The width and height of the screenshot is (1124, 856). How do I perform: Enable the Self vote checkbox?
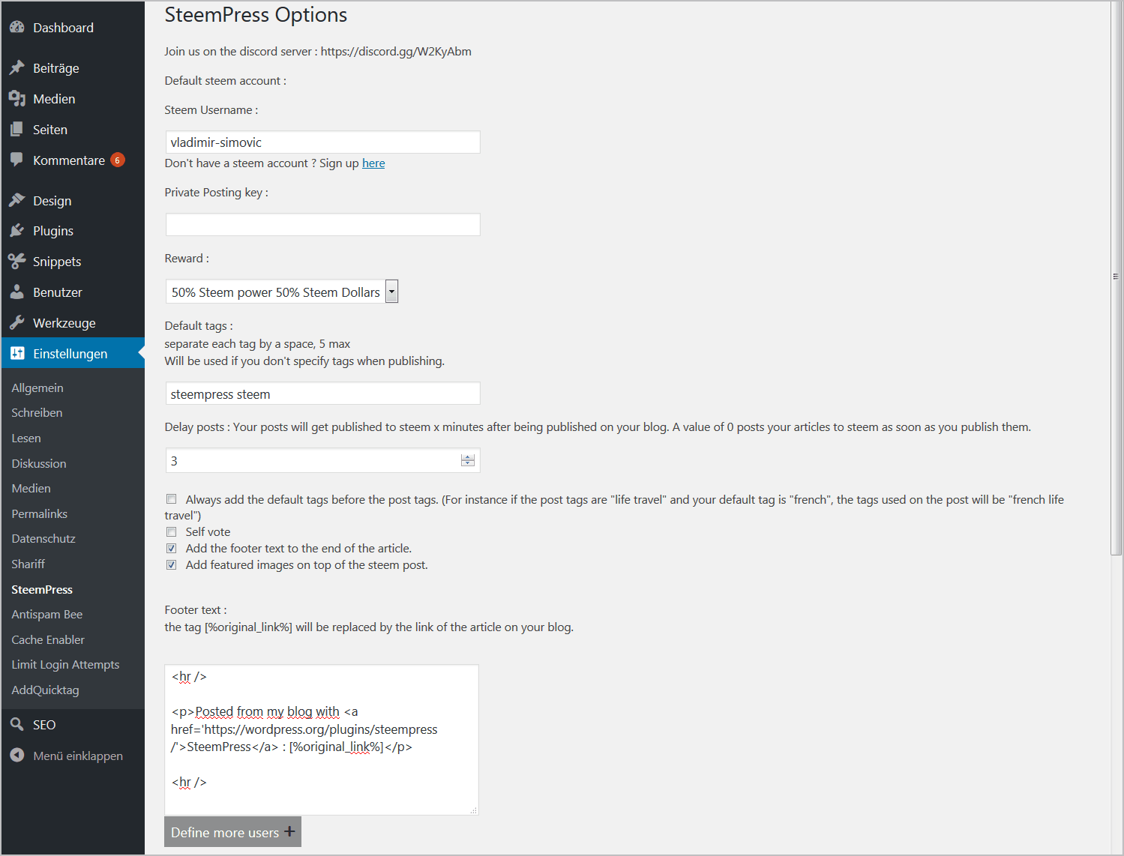[172, 531]
